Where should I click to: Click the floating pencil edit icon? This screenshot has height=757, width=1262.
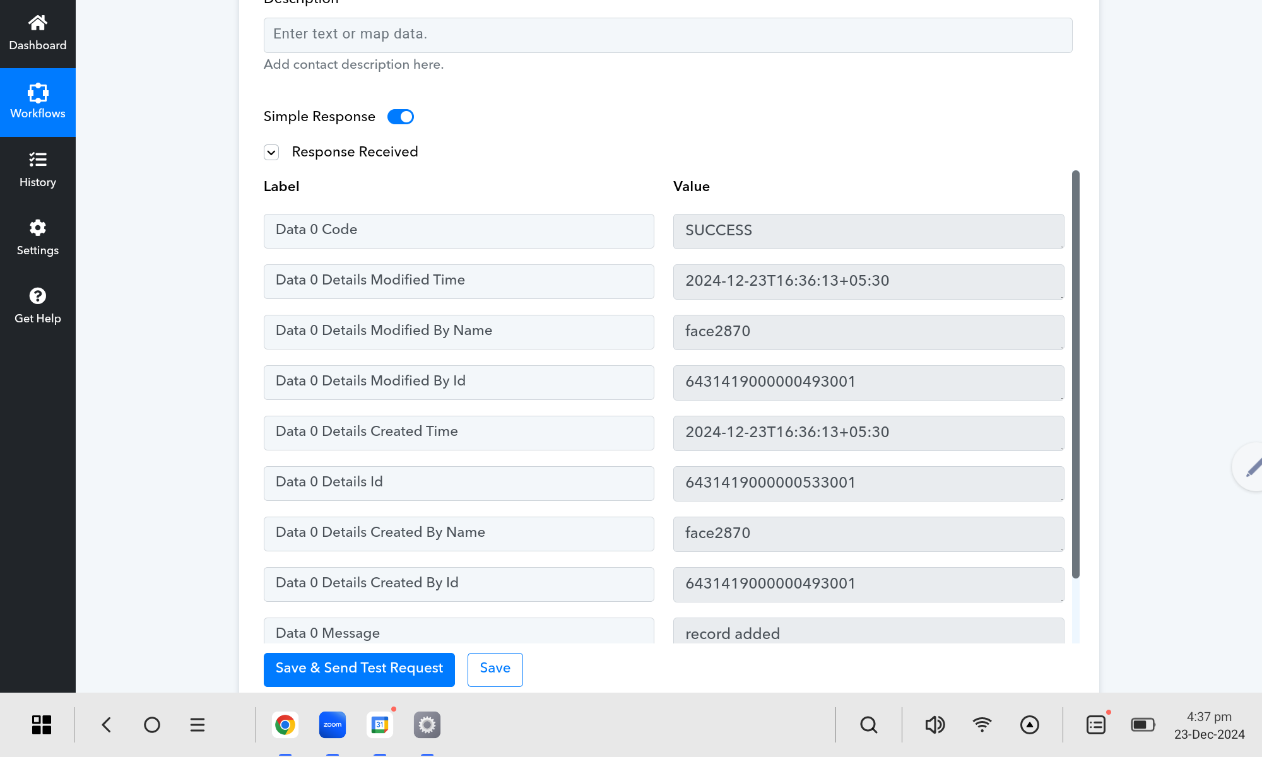[1253, 467]
